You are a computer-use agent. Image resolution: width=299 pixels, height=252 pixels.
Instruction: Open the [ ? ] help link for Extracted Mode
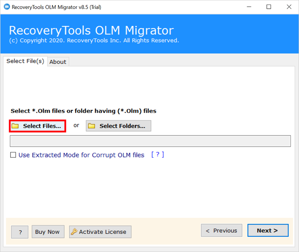point(157,154)
